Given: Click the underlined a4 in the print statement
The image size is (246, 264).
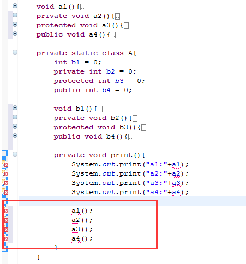Looking at the screenshot, I should (176, 193).
